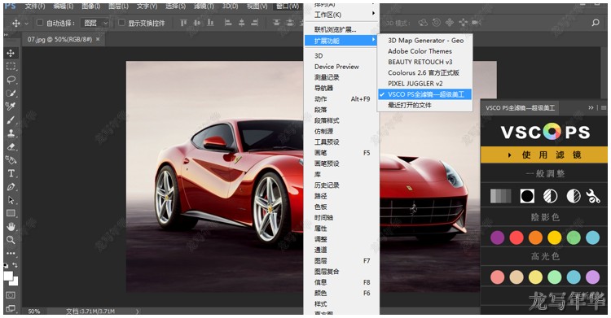611x318 pixels.
Task: Open the 图层 auto-select dropdown
Action: click(x=95, y=23)
